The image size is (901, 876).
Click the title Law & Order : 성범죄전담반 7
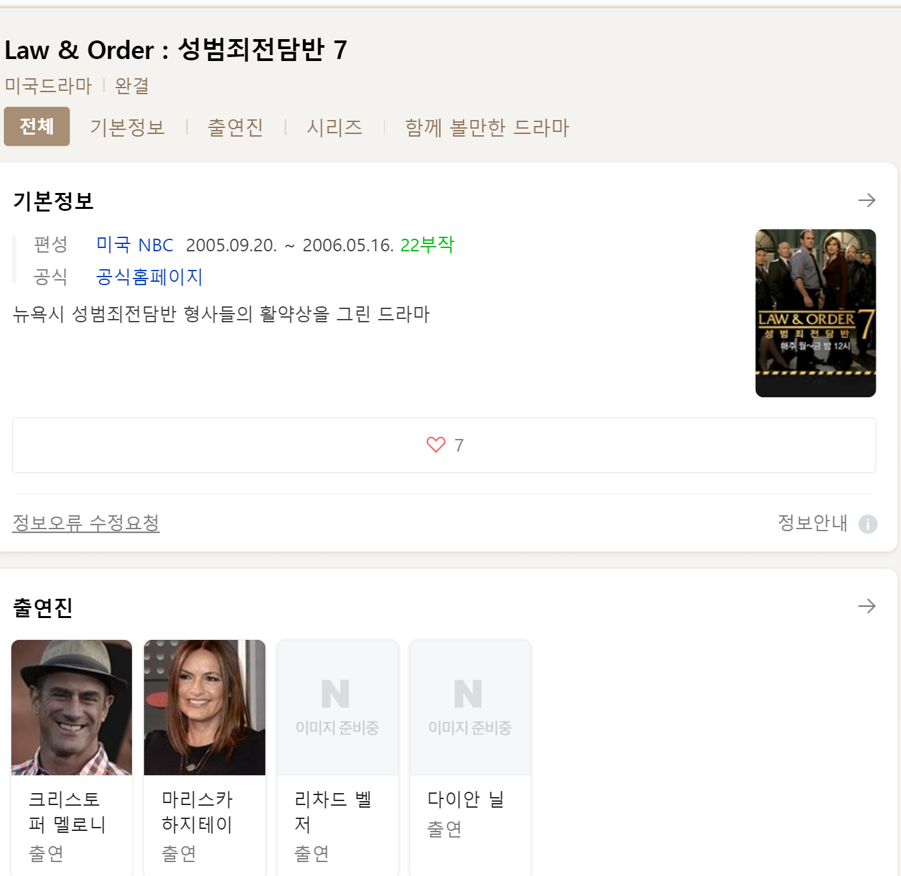pyautogui.click(x=176, y=50)
